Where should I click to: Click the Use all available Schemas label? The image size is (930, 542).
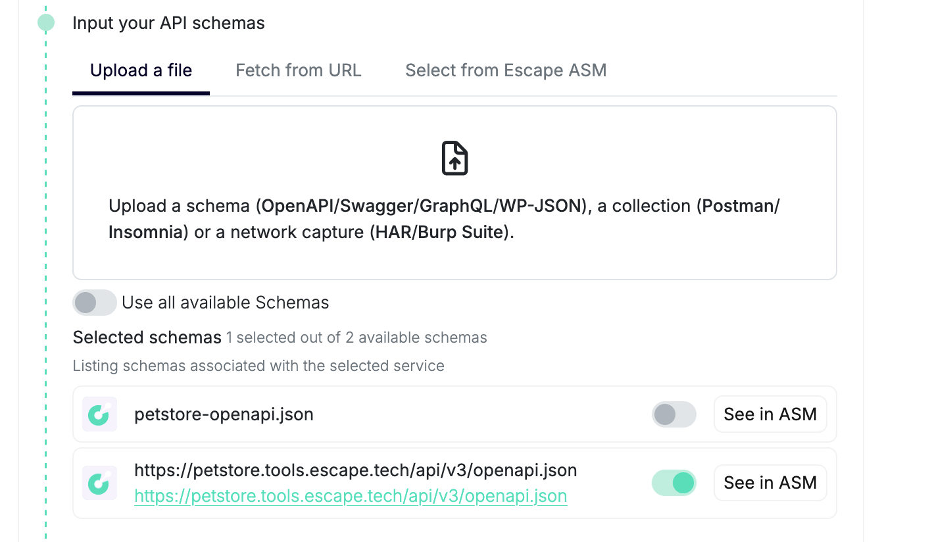[x=226, y=303]
